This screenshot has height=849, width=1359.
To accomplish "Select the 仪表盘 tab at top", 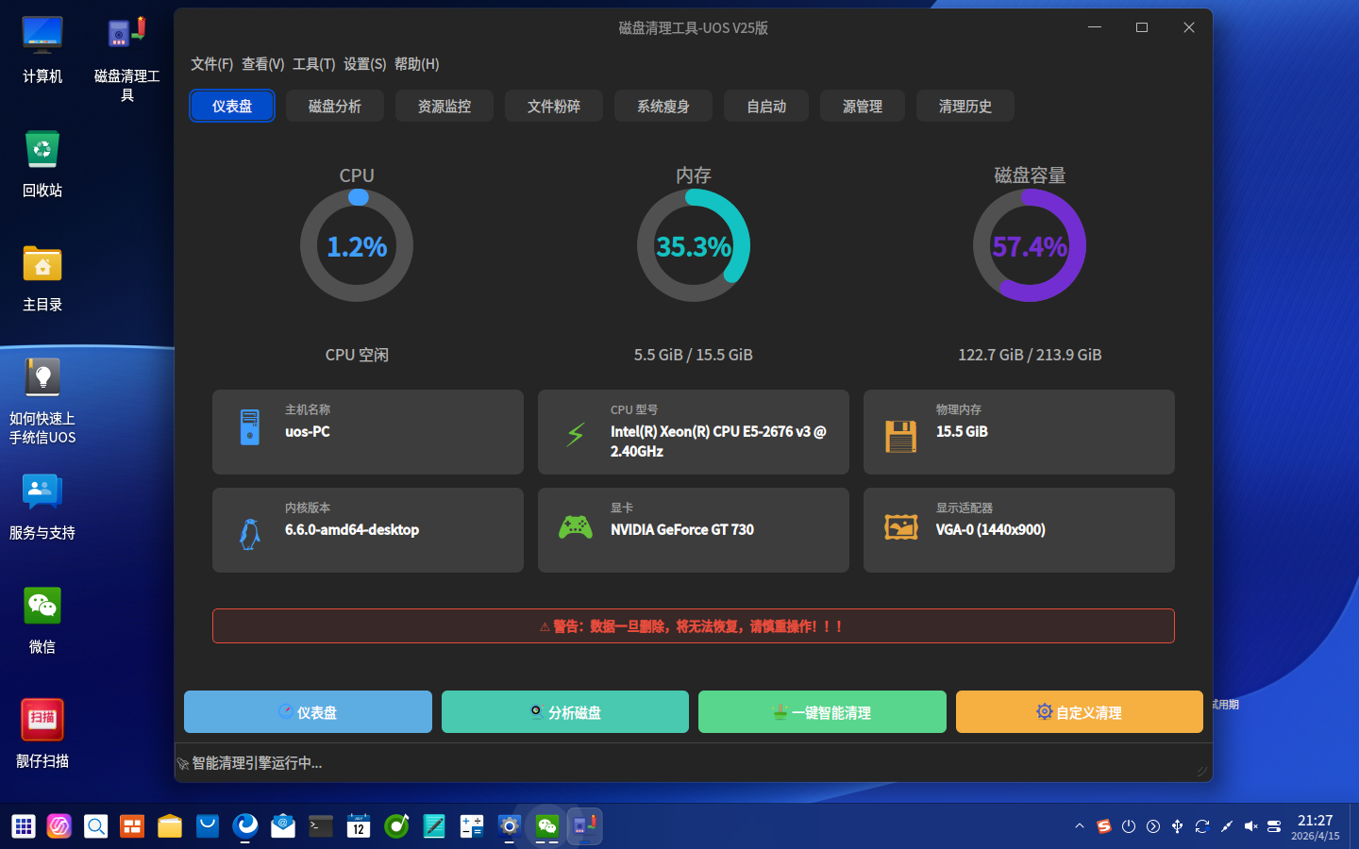I will [232, 106].
